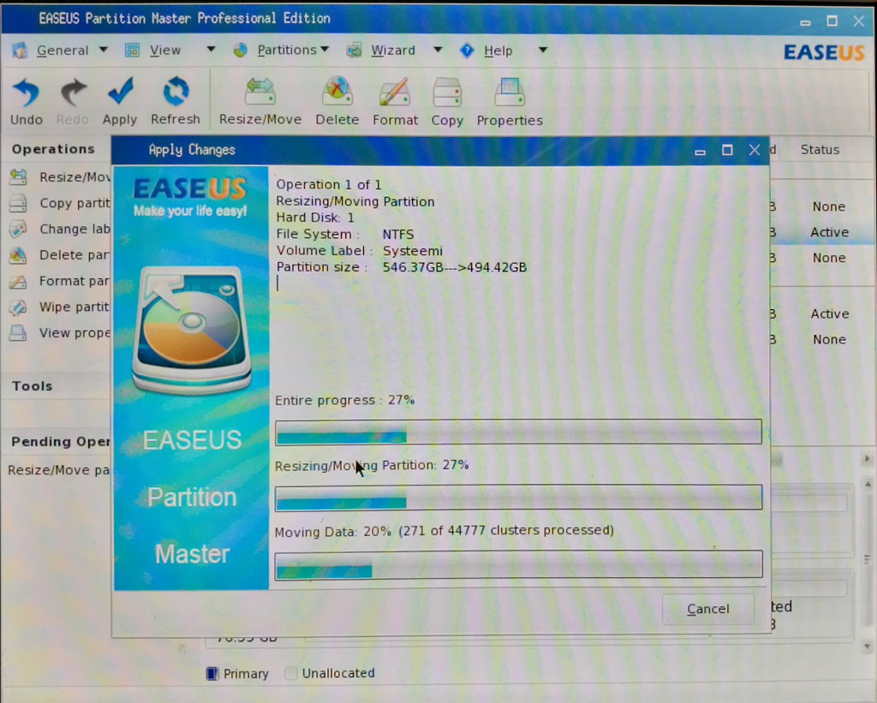Image resolution: width=877 pixels, height=703 pixels.
Task: Click the Unallocated legend color swatch
Action: pos(291,673)
